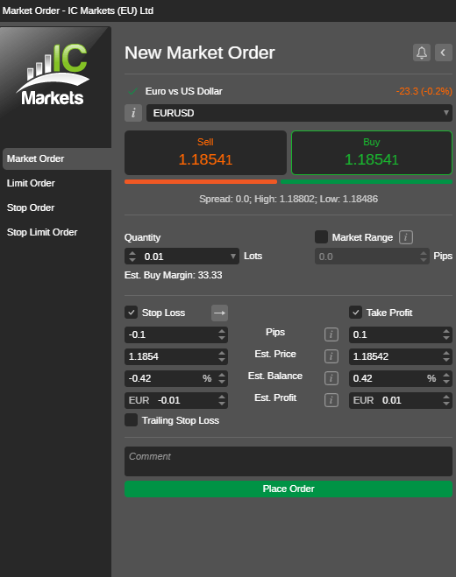This screenshot has height=577, width=456.
Task: Click the collapse panel chevron icon
Action: pyautogui.click(x=444, y=53)
